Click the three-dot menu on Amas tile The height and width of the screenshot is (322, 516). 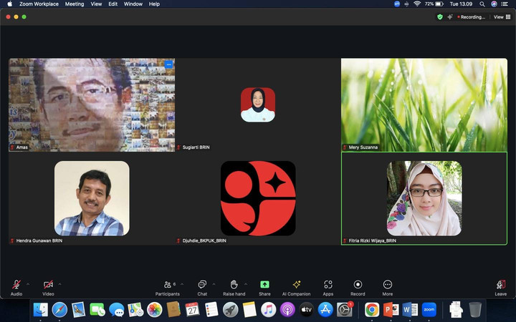[169, 64]
